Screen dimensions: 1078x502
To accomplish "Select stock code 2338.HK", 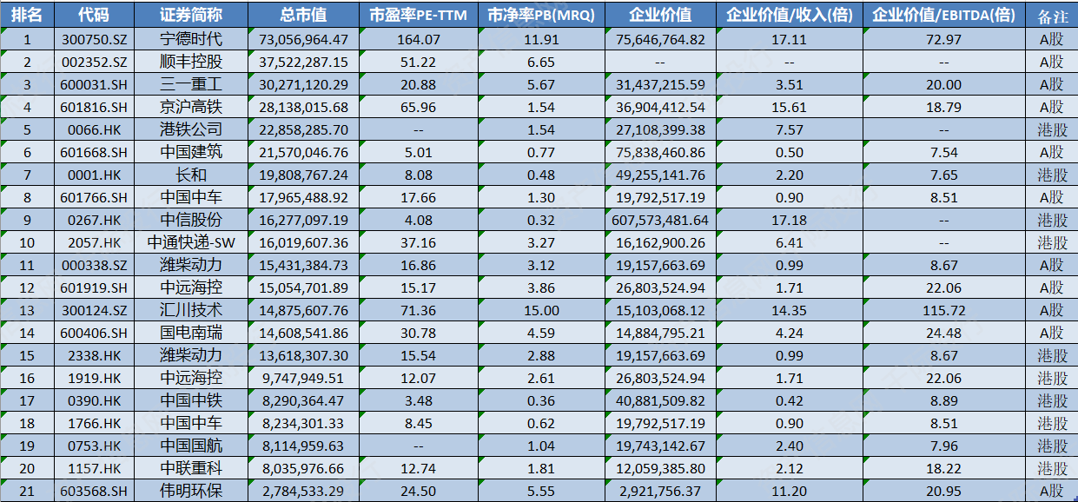I will [95, 355].
